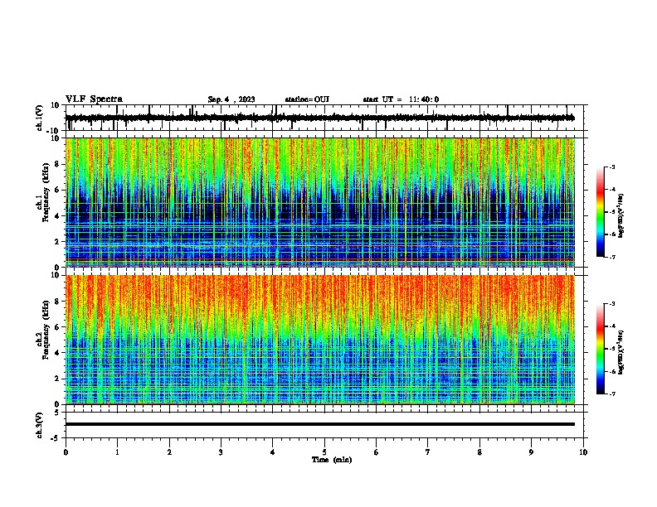Image resolution: width=657 pixels, height=507 pixels.
Task: Click the 'ch.1(V)' axis label
Action: coord(40,118)
